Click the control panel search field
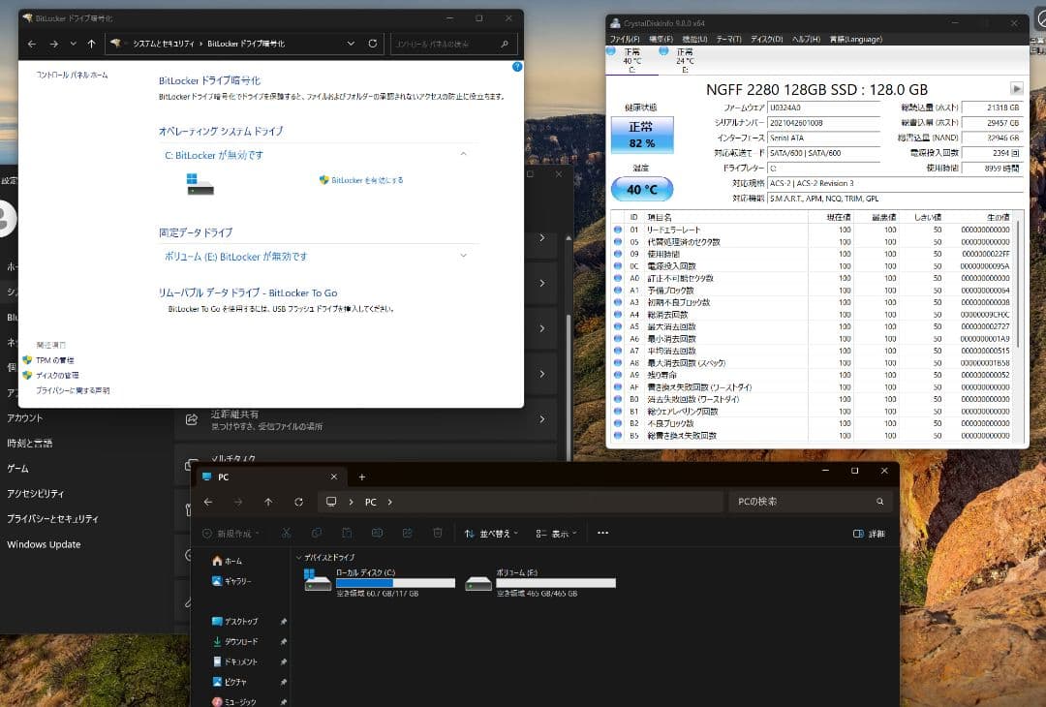Viewport: 1046px width, 707px height. pyautogui.click(x=453, y=44)
